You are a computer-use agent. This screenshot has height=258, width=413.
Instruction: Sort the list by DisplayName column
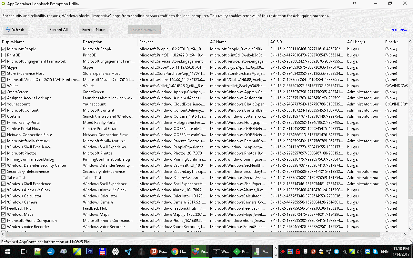(40, 42)
